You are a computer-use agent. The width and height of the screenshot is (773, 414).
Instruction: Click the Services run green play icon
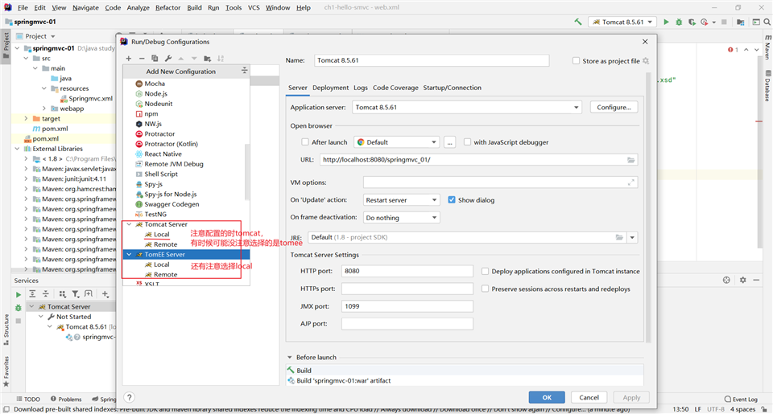point(19,294)
